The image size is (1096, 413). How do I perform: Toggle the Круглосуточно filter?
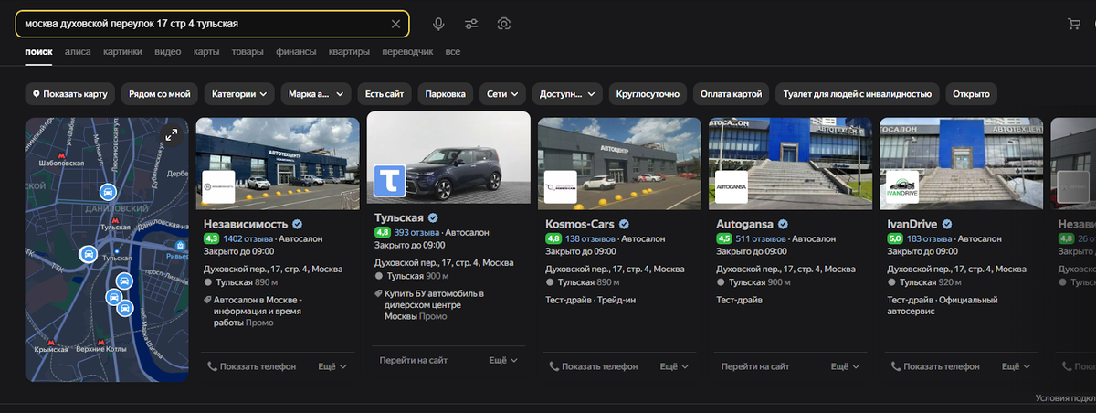pyautogui.click(x=648, y=93)
